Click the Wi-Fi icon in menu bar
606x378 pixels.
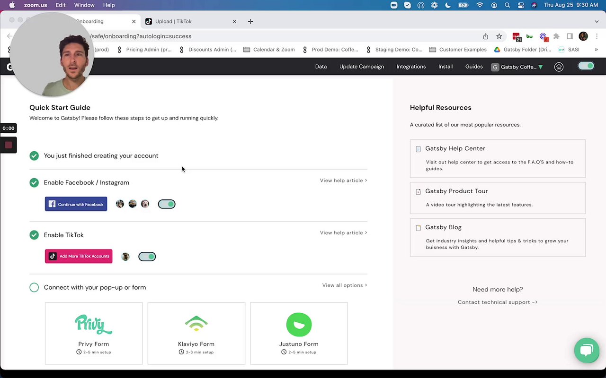480,5
